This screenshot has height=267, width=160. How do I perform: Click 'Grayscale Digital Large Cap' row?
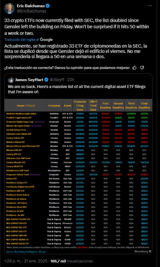click(x=78, y=122)
